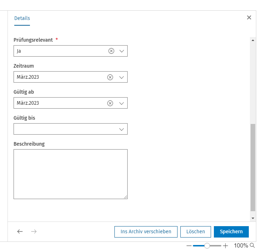Go forward with the right arrow
Screen dimensions: 262x250
click(x=34, y=231)
